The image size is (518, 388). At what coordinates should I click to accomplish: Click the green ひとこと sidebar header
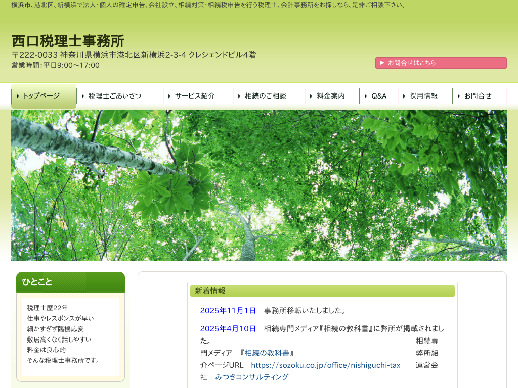70,282
